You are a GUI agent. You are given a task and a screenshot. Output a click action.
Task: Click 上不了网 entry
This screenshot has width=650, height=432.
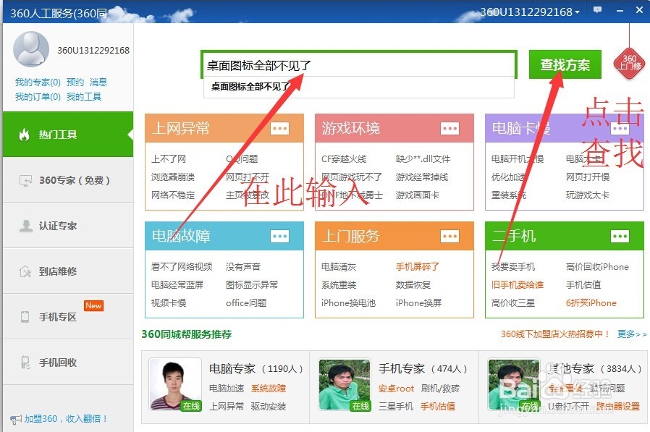[x=169, y=158]
